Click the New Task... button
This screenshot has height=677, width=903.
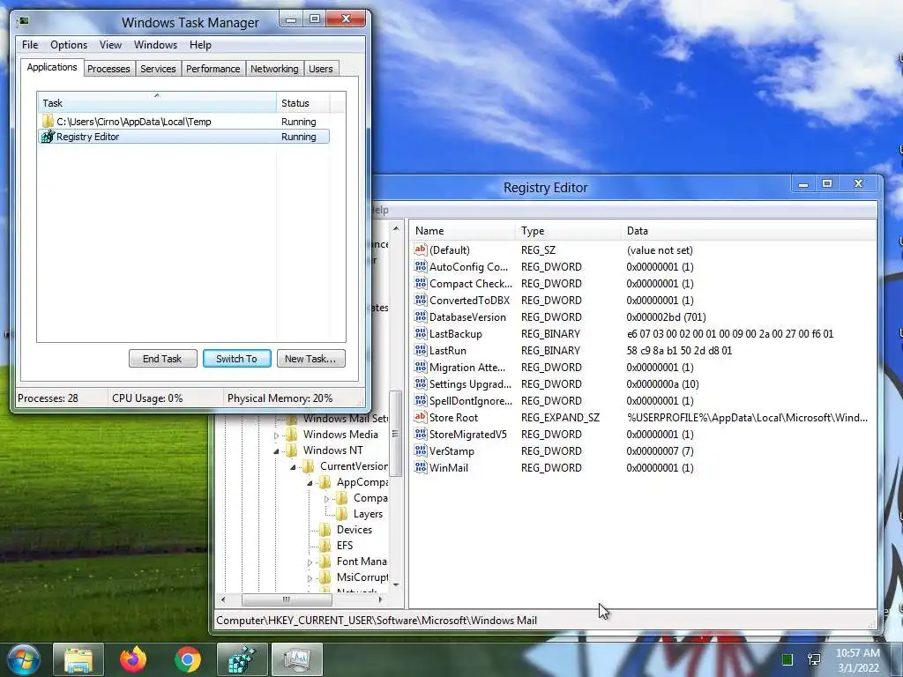coord(310,359)
